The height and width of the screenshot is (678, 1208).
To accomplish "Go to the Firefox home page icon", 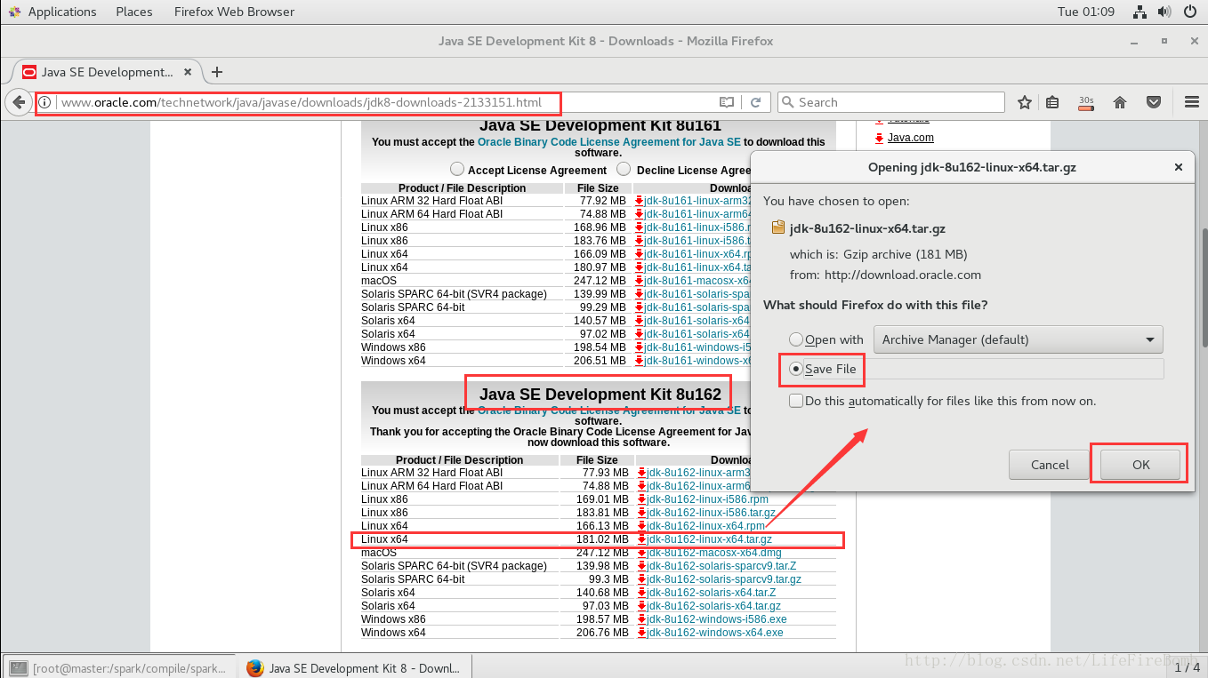I will (1120, 102).
